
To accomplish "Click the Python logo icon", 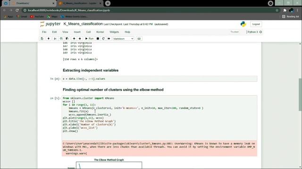I will pos(243,24).
